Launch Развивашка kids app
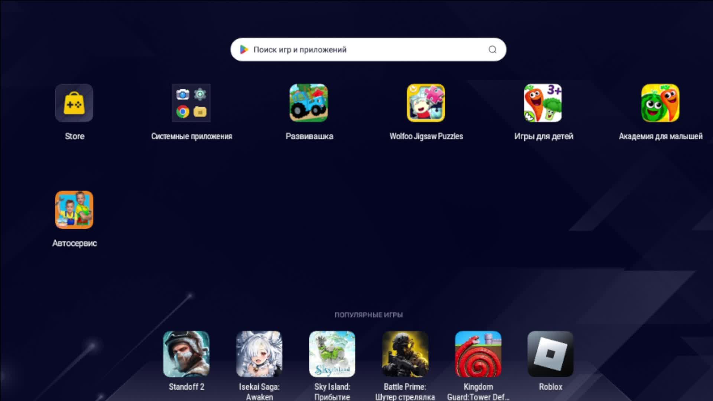Screen dimensions: 713x401 click(309, 103)
